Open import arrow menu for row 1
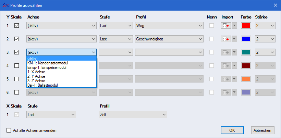Image resolution: width=281 pixels, height=138 pixels. (x=234, y=26)
